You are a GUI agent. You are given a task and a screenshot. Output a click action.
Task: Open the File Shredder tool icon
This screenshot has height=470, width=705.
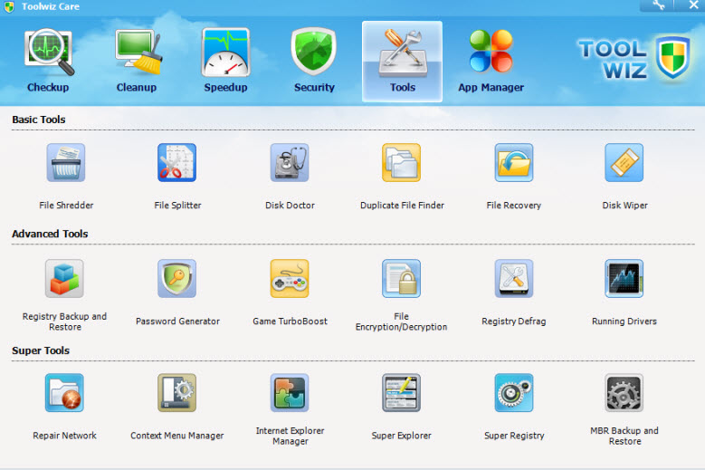(x=66, y=162)
